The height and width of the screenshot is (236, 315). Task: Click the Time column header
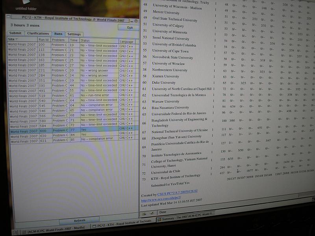click(x=74, y=40)
